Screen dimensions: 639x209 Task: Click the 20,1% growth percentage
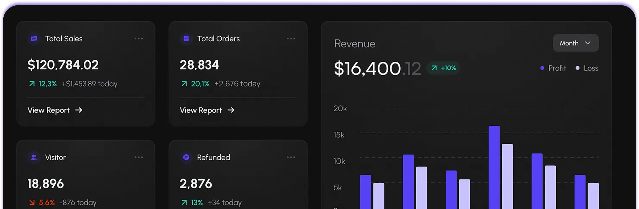200,84
